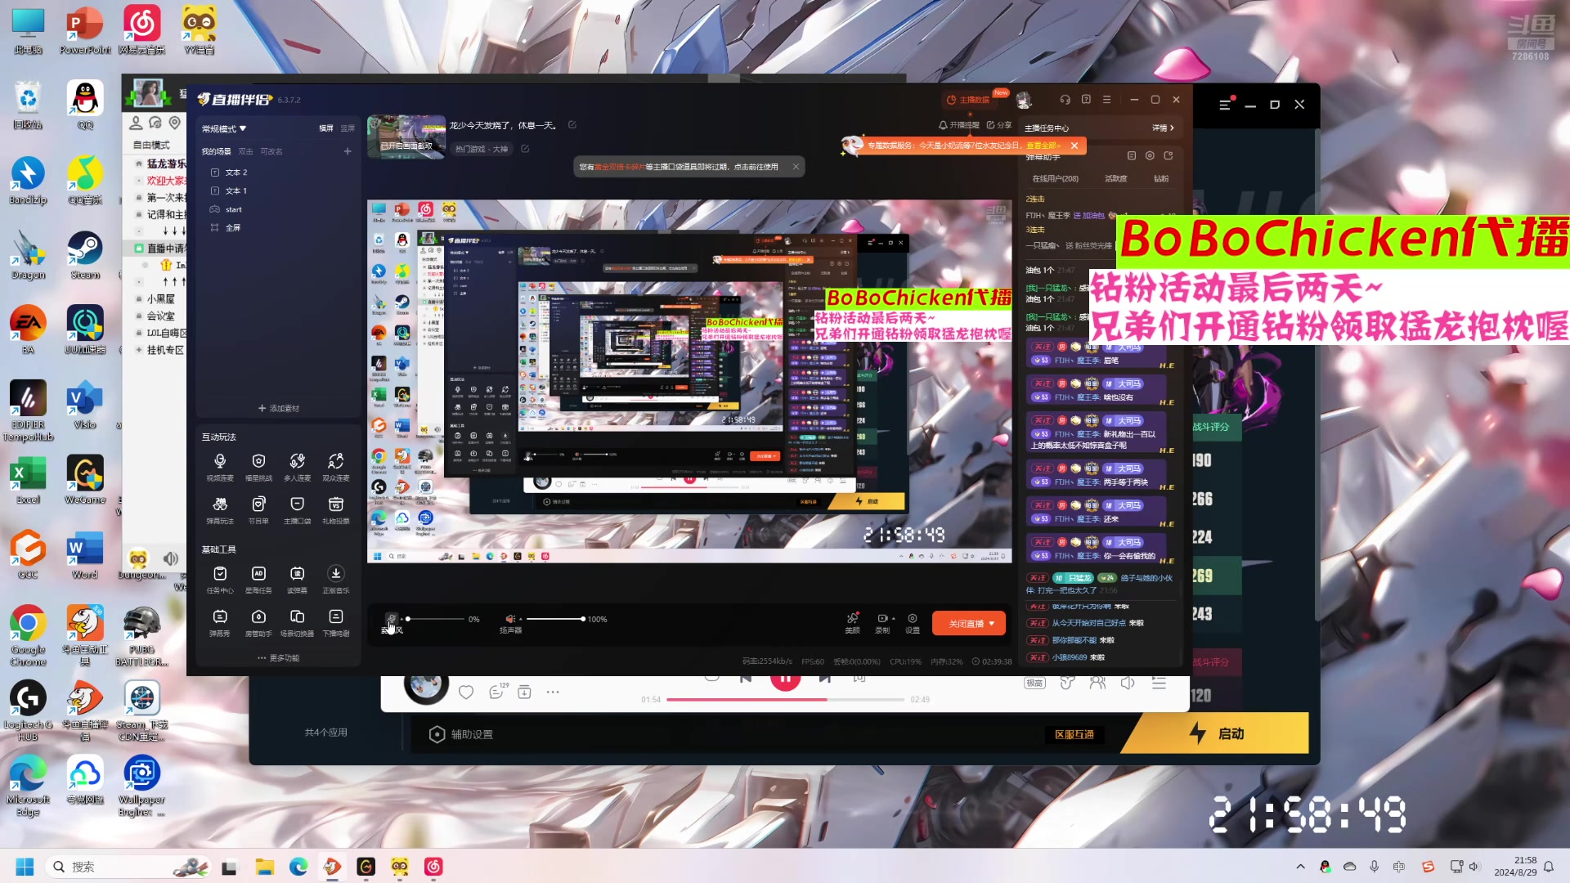Viewport: 1570px width, 883px height.
Task: Switch to 竖屏 portrait mode
Action: tap(348, 128)
